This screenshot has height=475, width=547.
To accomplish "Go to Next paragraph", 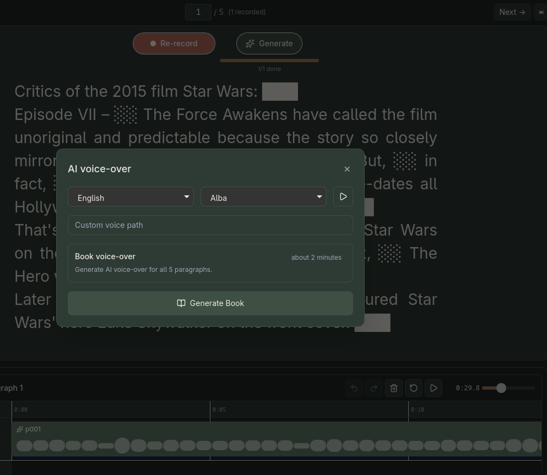I will 512,12.
